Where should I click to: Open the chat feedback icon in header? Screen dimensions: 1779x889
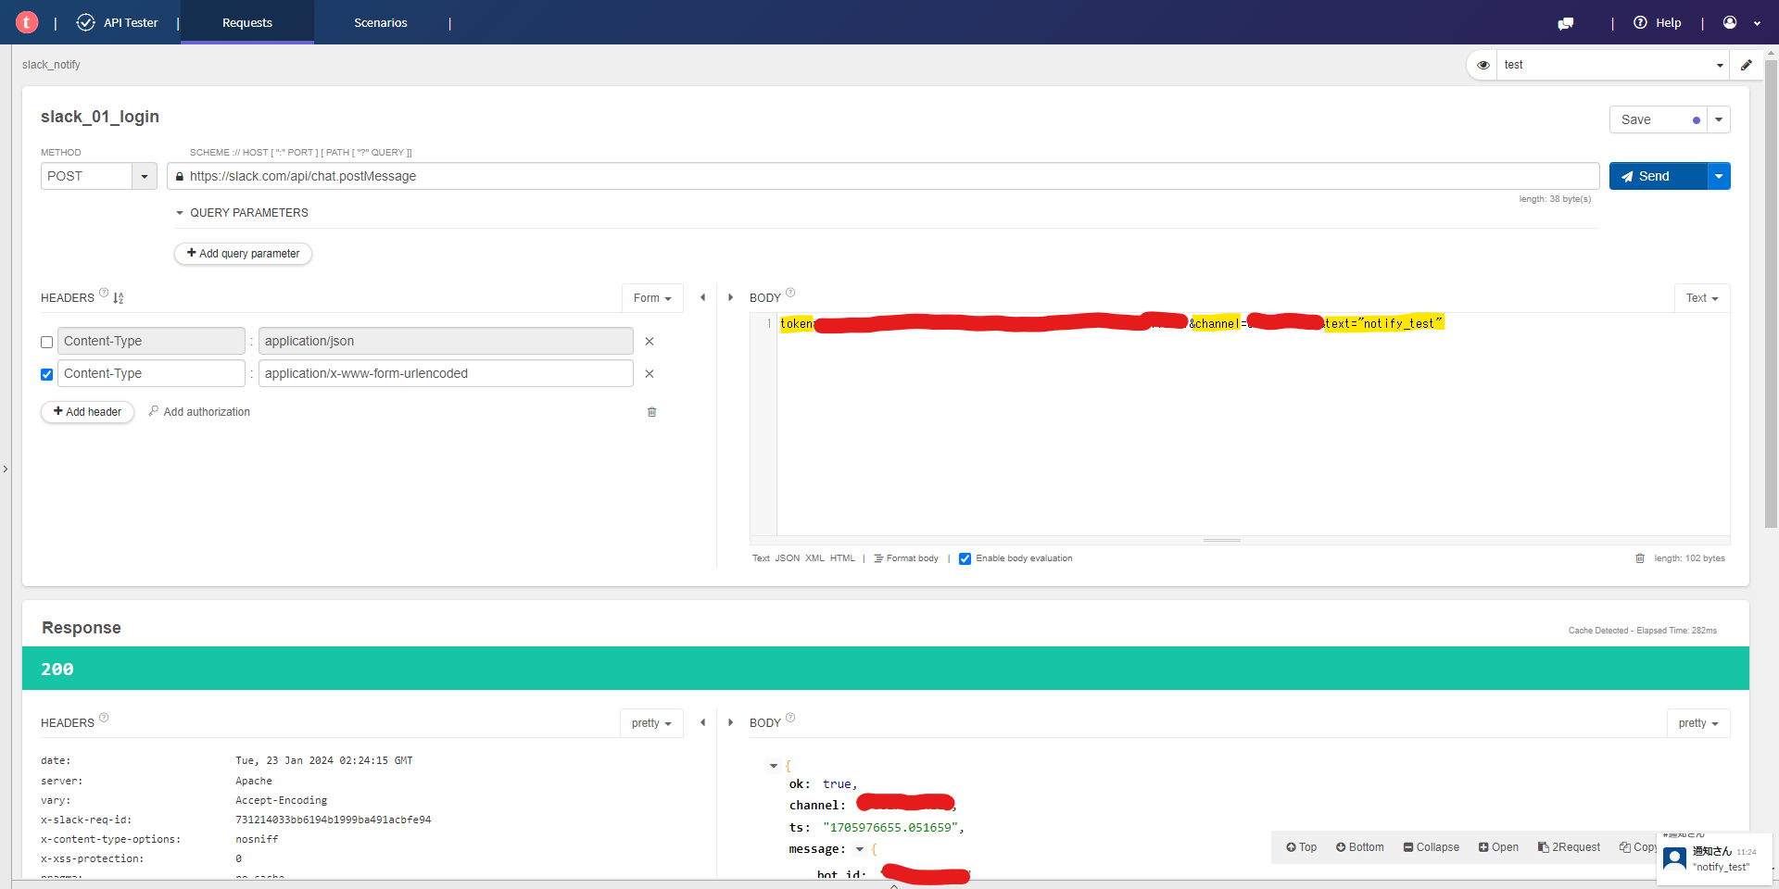click(1565, 23)
